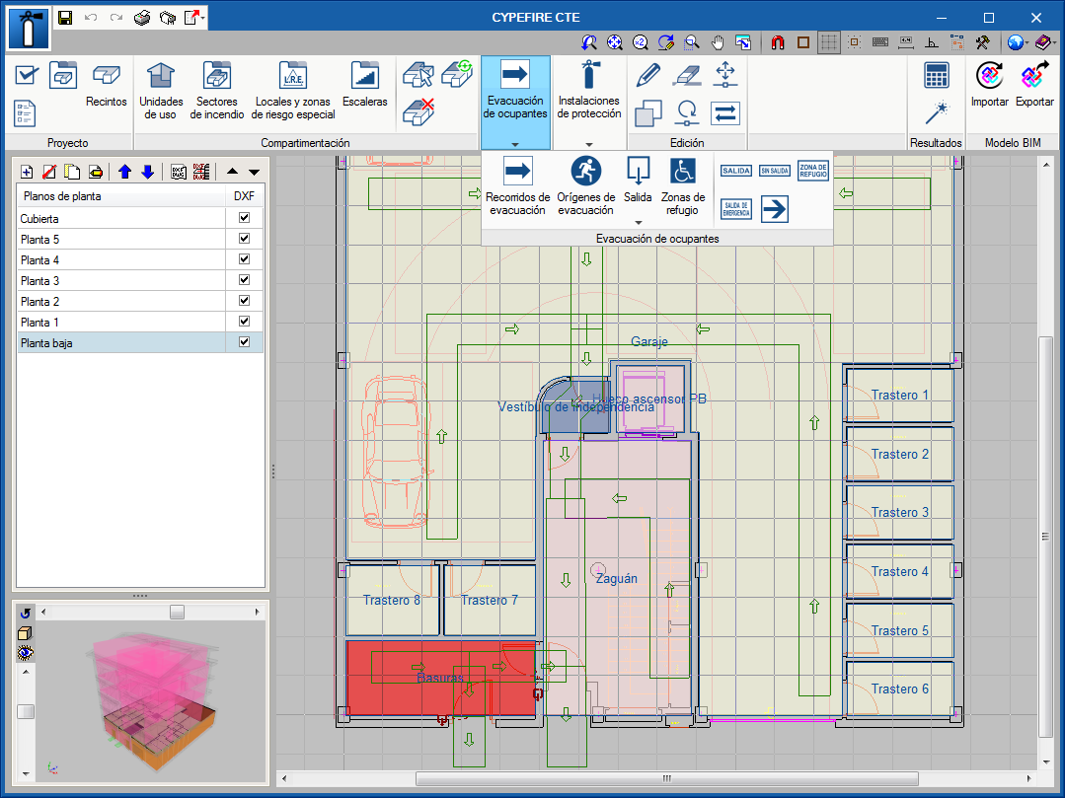Viewport: 1065px width, 798px height.
Task: Select Planta 3 in floor list
Action: click(x=40, y=281)
